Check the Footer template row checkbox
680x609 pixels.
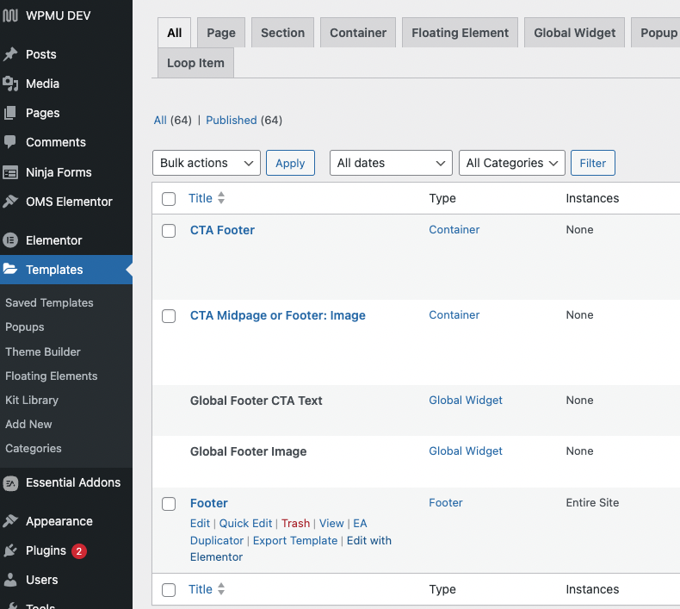169,504
